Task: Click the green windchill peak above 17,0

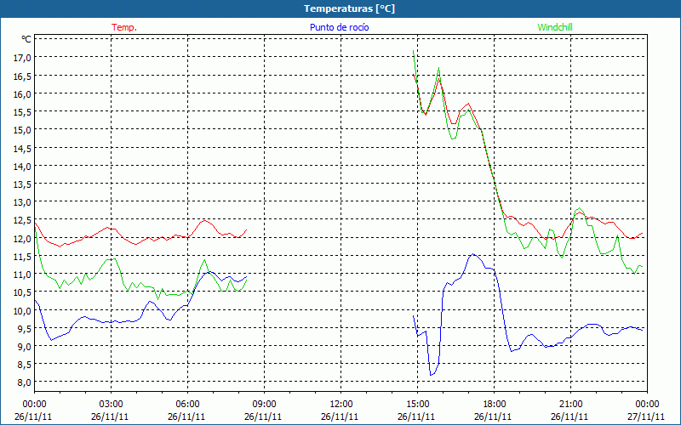Action: [414, 52]
